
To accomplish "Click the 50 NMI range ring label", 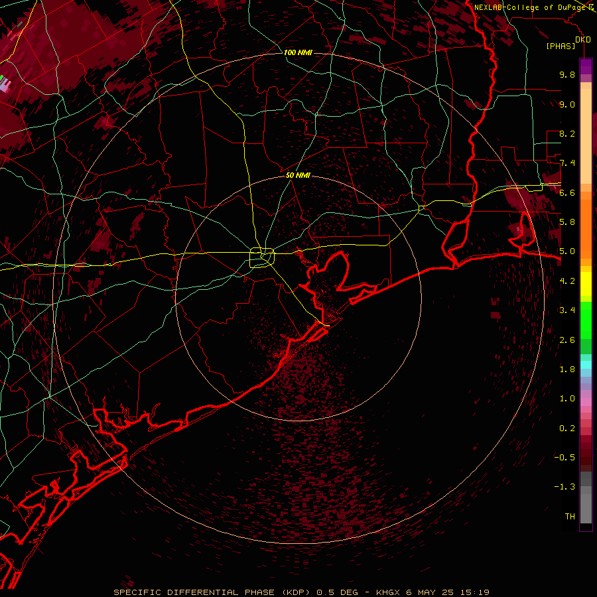I will pos(298,175).
